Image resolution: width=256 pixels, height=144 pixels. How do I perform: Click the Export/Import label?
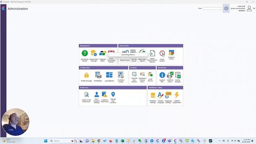click(x=125, y=60)
